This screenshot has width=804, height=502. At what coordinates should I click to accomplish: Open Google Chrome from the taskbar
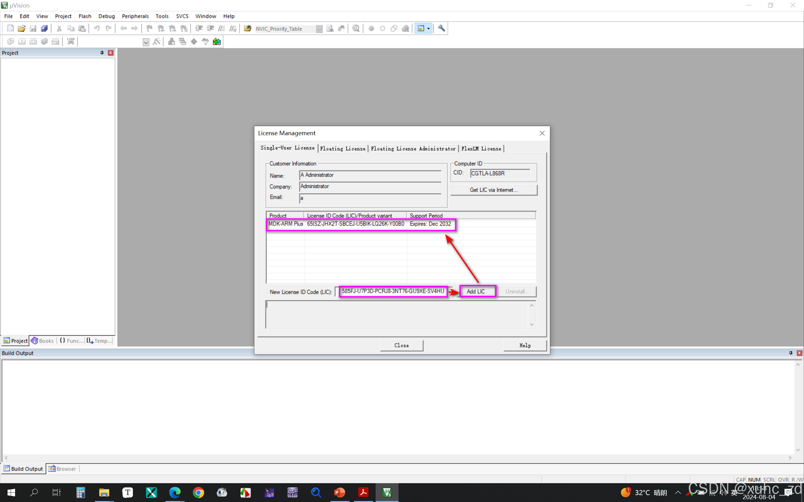coord(198,492)
